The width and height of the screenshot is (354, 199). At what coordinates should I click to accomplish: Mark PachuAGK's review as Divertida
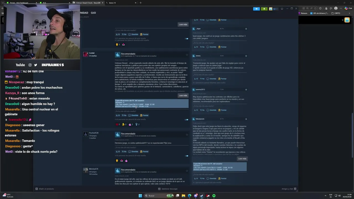coord(133,151)
